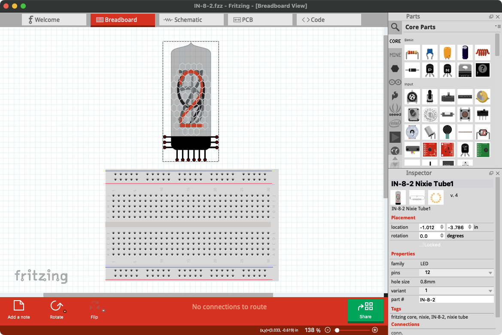Click the zoom level slider handle
Screen dimensions: 502x335
point(337,330)
